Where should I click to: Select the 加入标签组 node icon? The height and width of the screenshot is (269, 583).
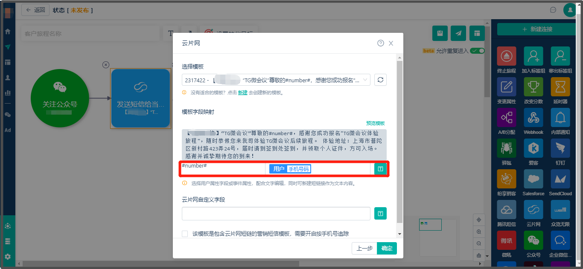pos(533,56)
